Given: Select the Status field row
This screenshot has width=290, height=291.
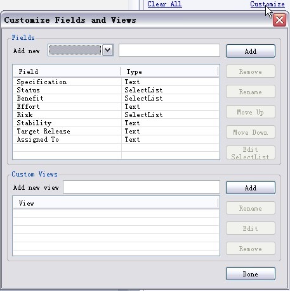Looking at the screenshot, I should (x=116, y=90).
